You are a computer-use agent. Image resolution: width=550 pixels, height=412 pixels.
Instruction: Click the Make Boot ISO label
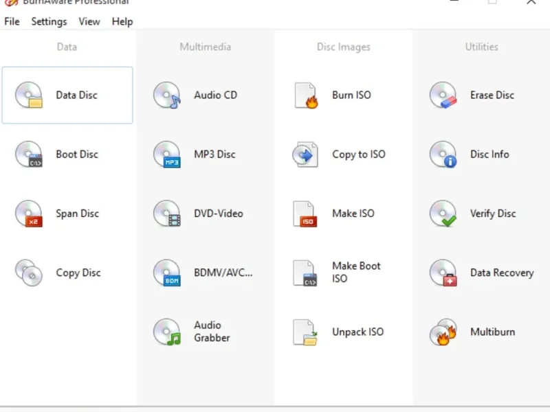(x=356, y=272)
